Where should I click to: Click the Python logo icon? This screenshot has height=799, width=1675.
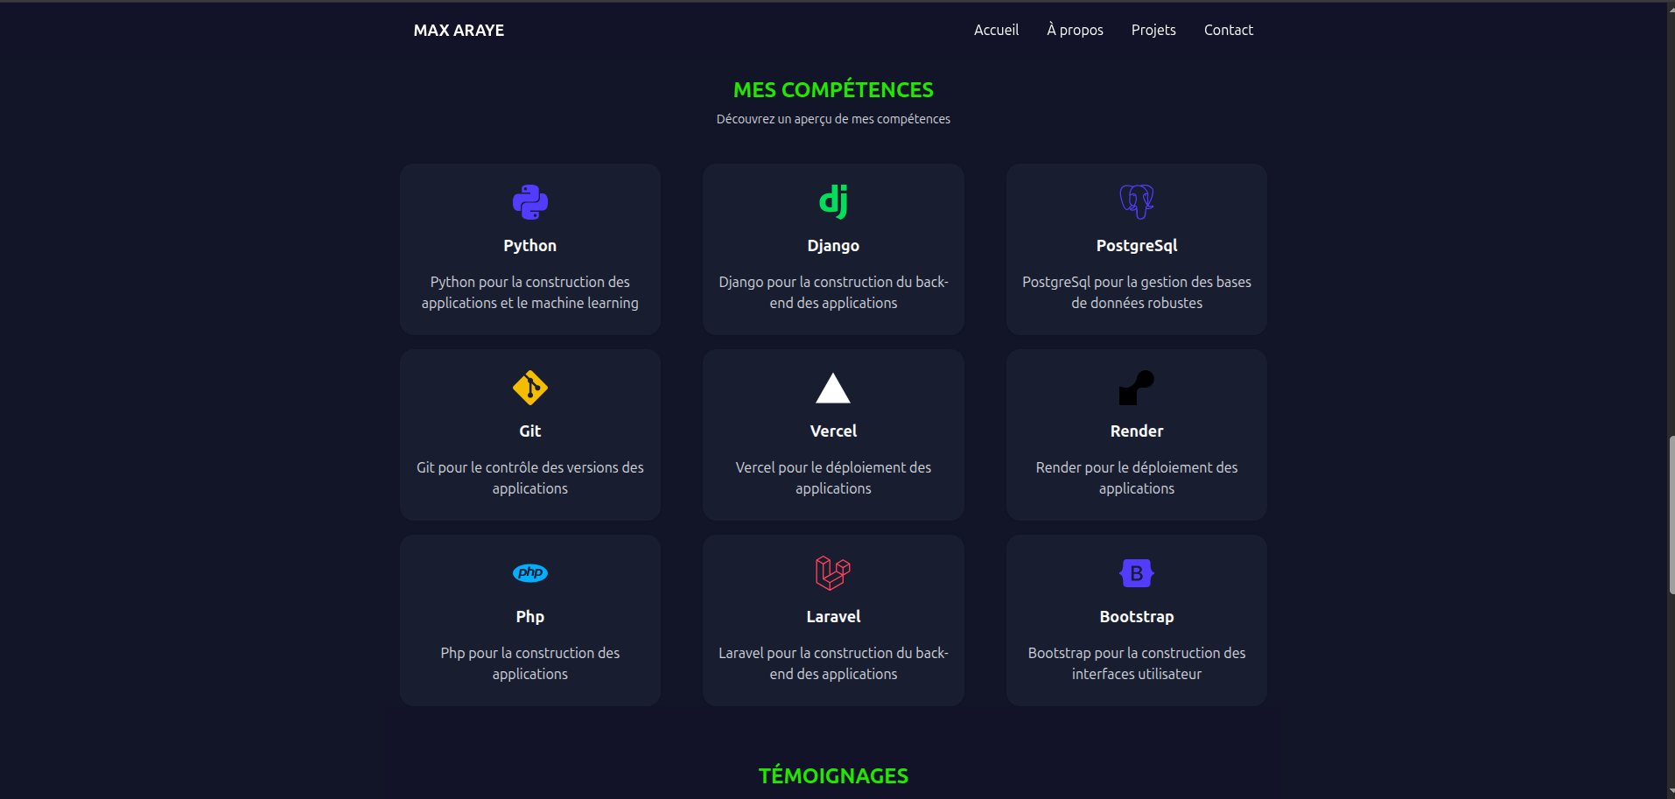pos(529,202)
